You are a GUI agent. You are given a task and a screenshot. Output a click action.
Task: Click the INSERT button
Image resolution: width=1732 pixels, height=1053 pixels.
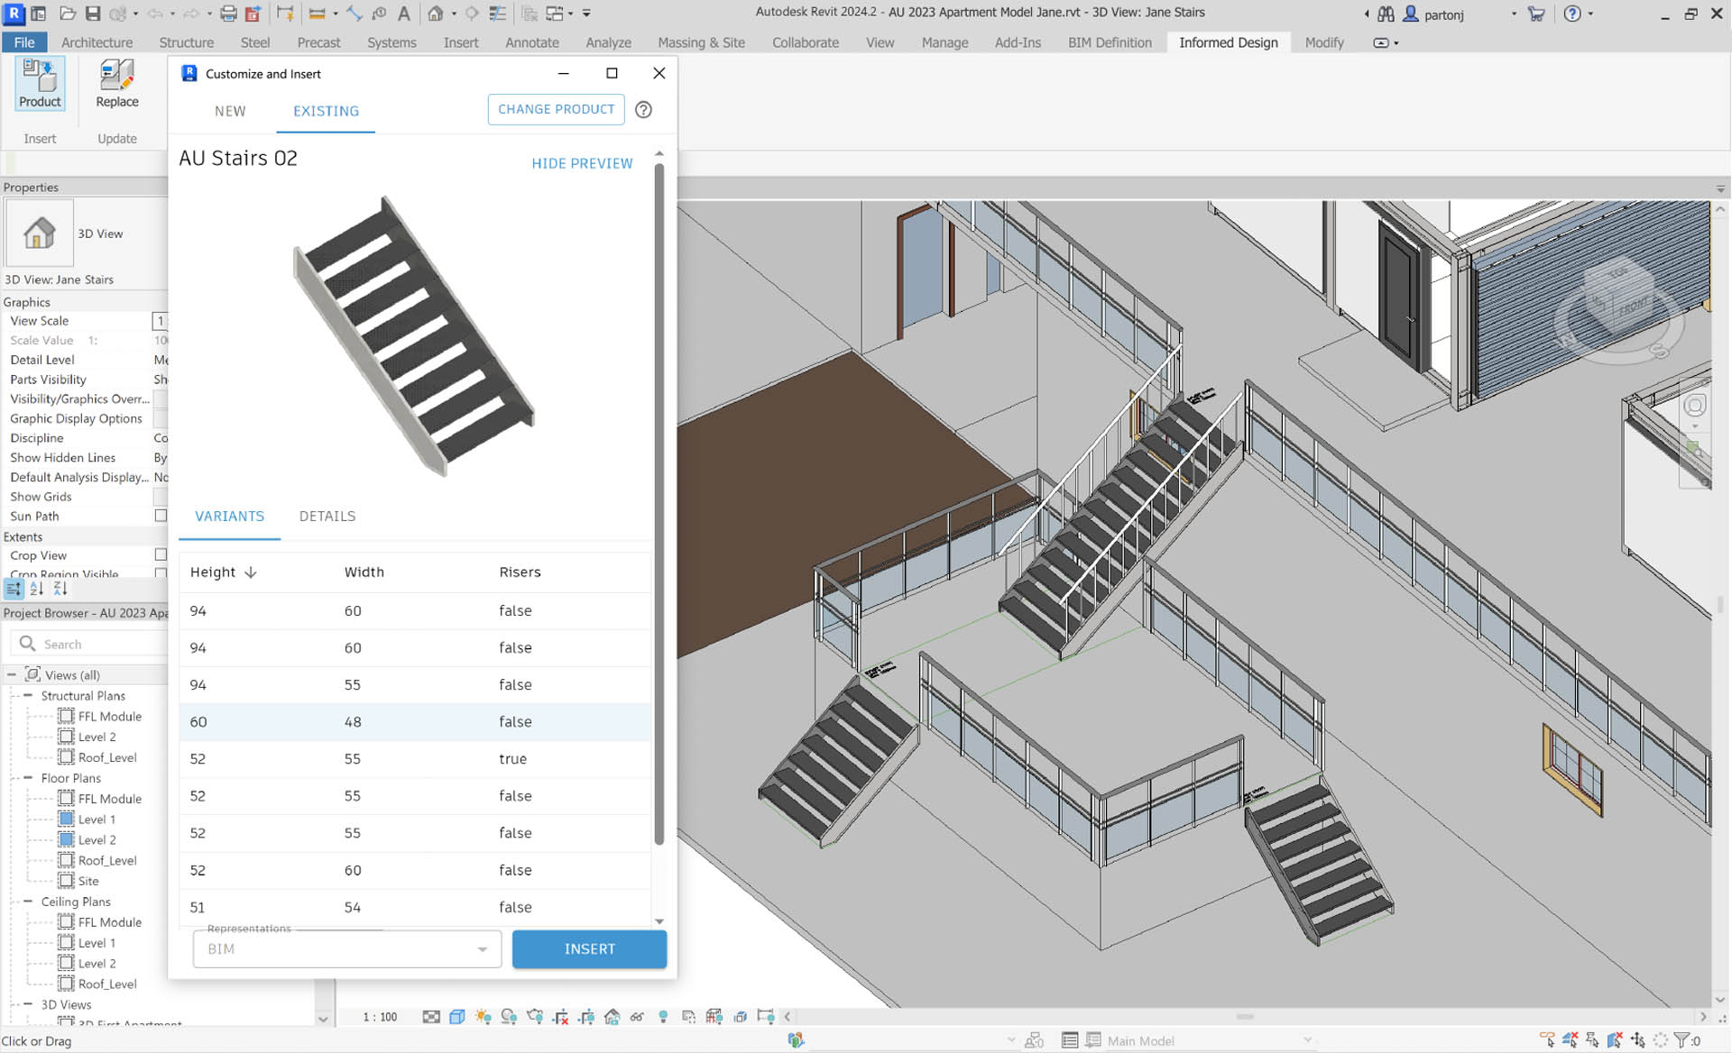tap(589, 948)
